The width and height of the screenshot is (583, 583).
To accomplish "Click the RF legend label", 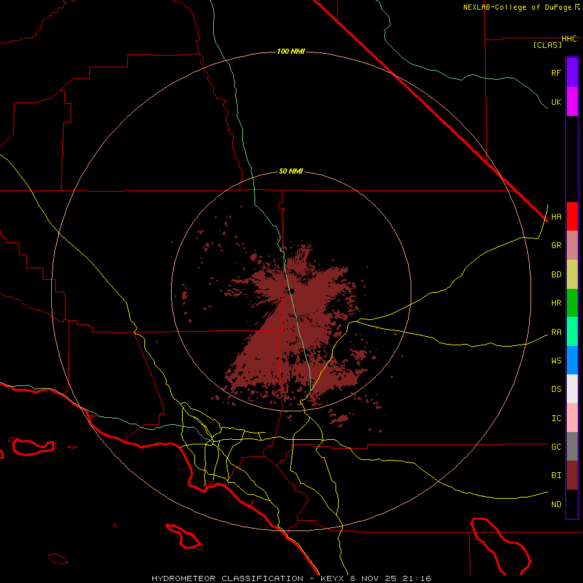I will pos(556,73).
